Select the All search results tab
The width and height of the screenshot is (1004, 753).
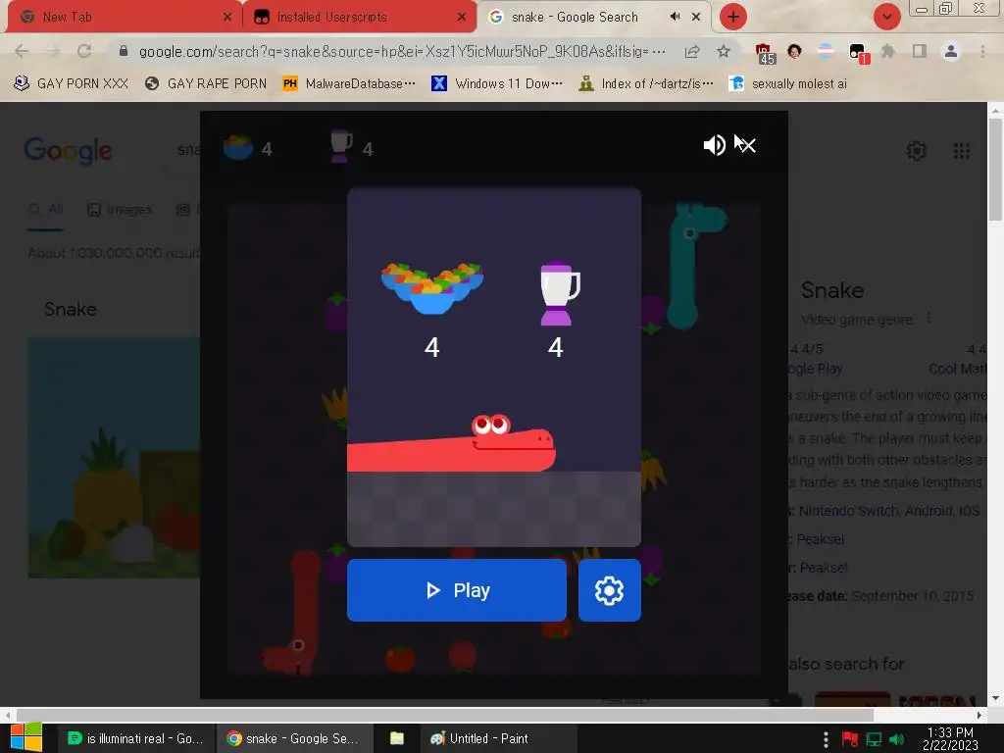[x=45, y=210]
